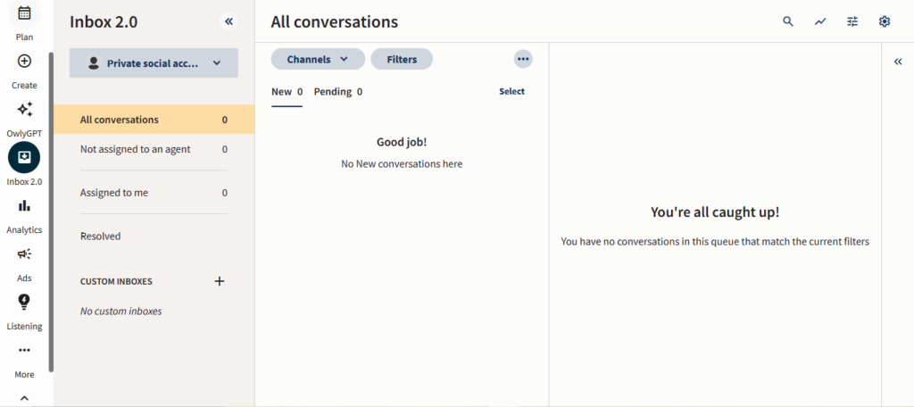Select All conversations in the sidebar list

point(154,120)
